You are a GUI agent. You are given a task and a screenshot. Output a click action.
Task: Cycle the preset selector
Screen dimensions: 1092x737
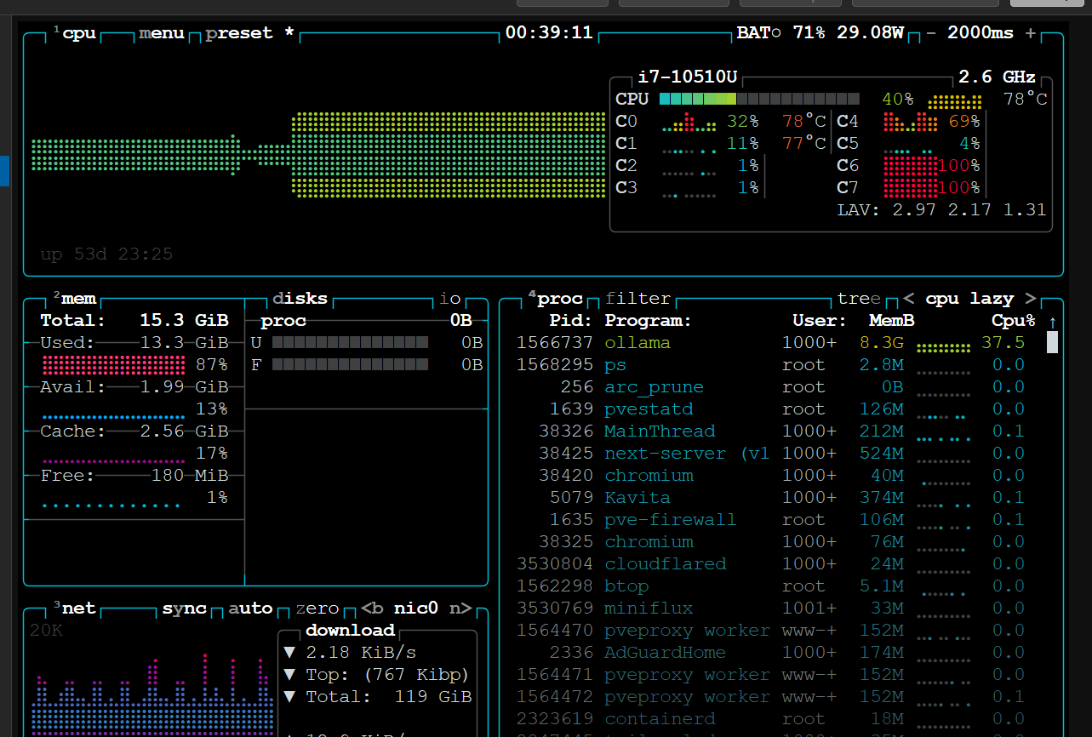pos(239,33)
